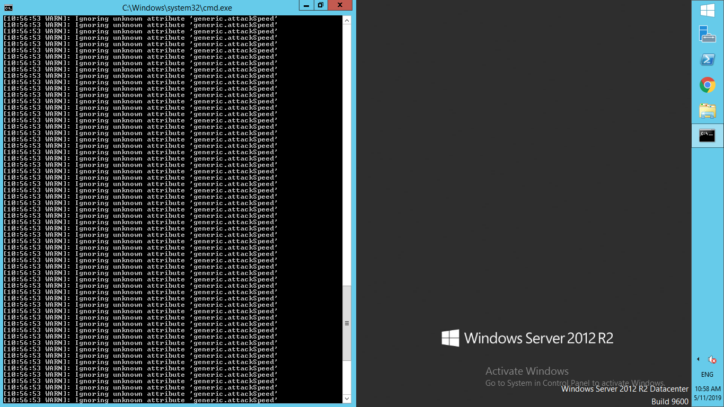This screenshot has height=407, width=724.
Task: Minimize the cmd.exe window
Action: pyautogui.click(x=306, y=5)
